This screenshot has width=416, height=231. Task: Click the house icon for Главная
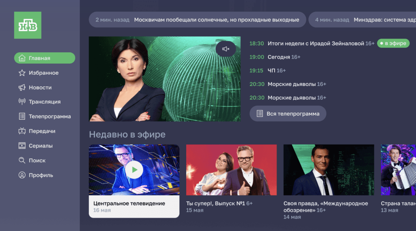(22, 58)
